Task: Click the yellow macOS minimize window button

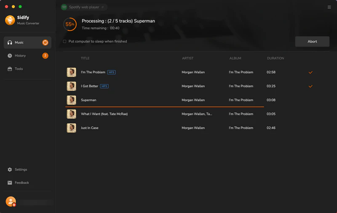Action: click(x=13, y=7)
